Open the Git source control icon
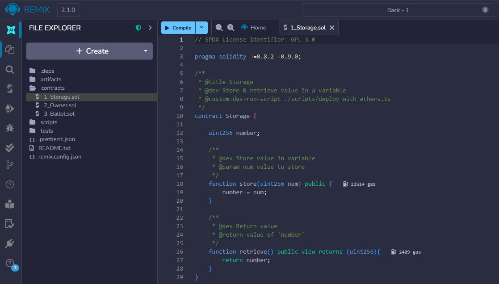The height and width of the screenshot is (284, 499). (x=10, y=165)
